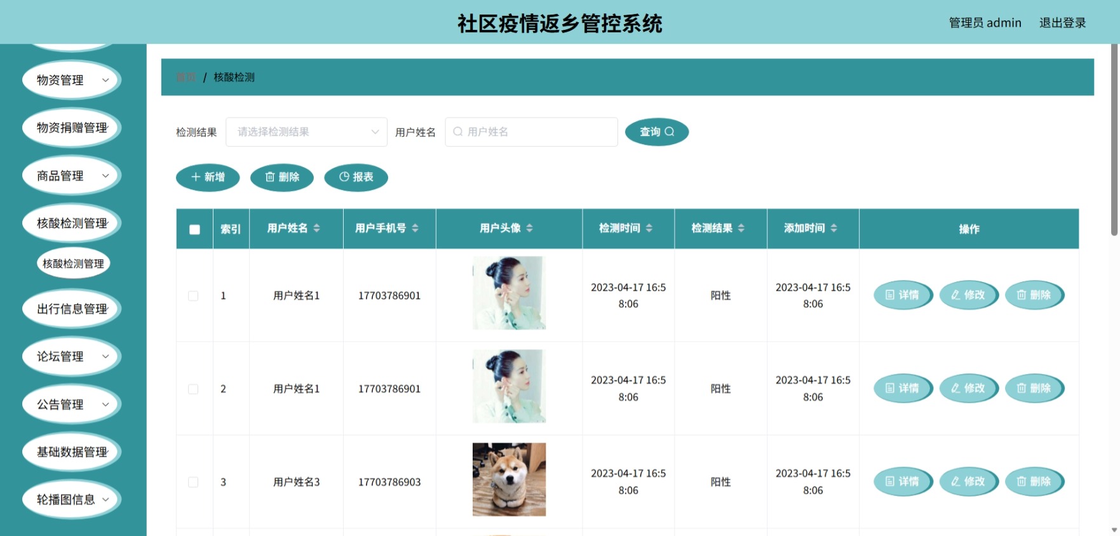1120x536 pixels.
Task: Click the 核酸检测 breadcrumb text
Action: click(x=234, y=77)
